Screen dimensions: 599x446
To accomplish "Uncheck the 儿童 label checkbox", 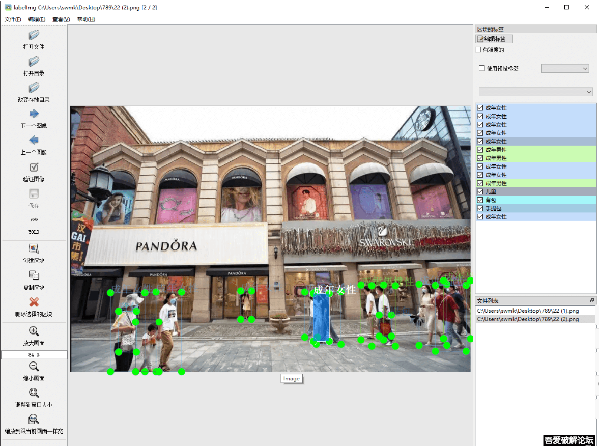I will (480, 191).
